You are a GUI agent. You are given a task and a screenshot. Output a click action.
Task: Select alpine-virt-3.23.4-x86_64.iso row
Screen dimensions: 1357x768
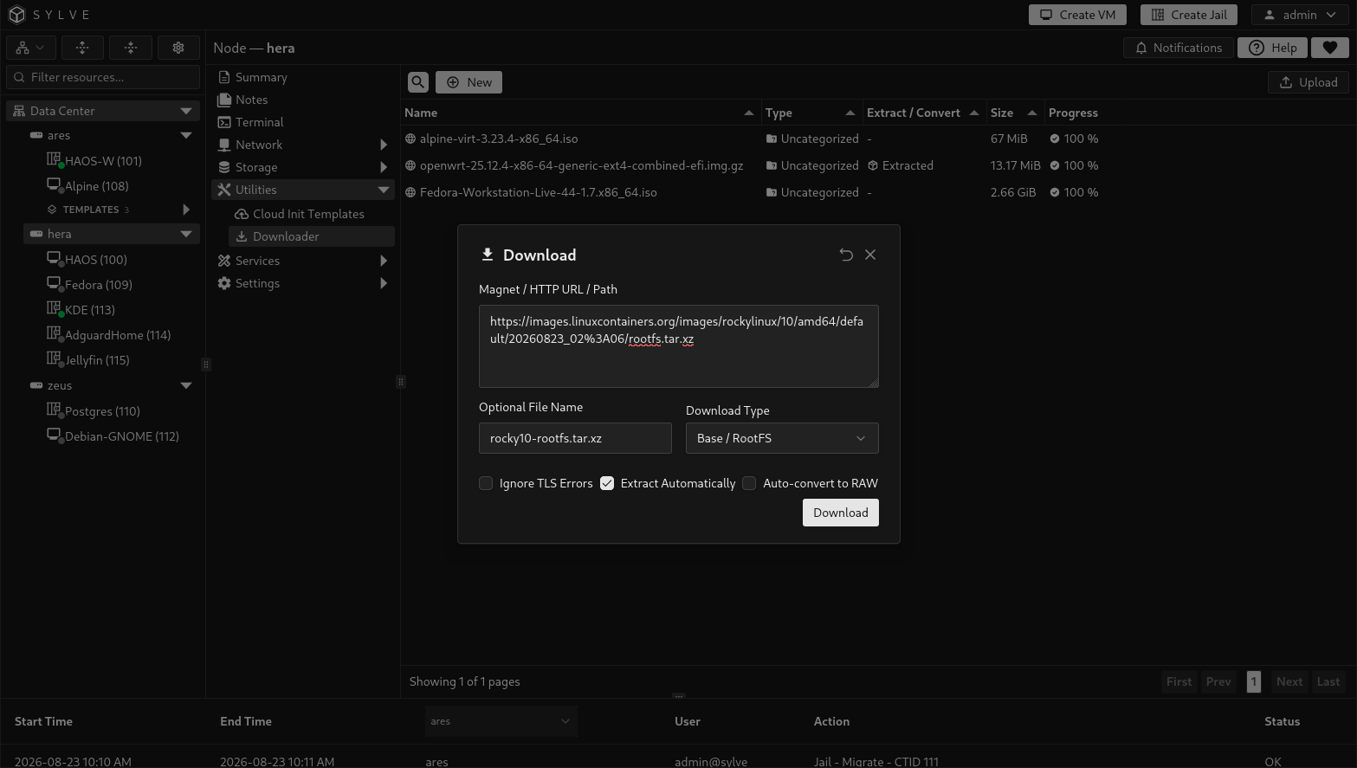click(878, 139)
